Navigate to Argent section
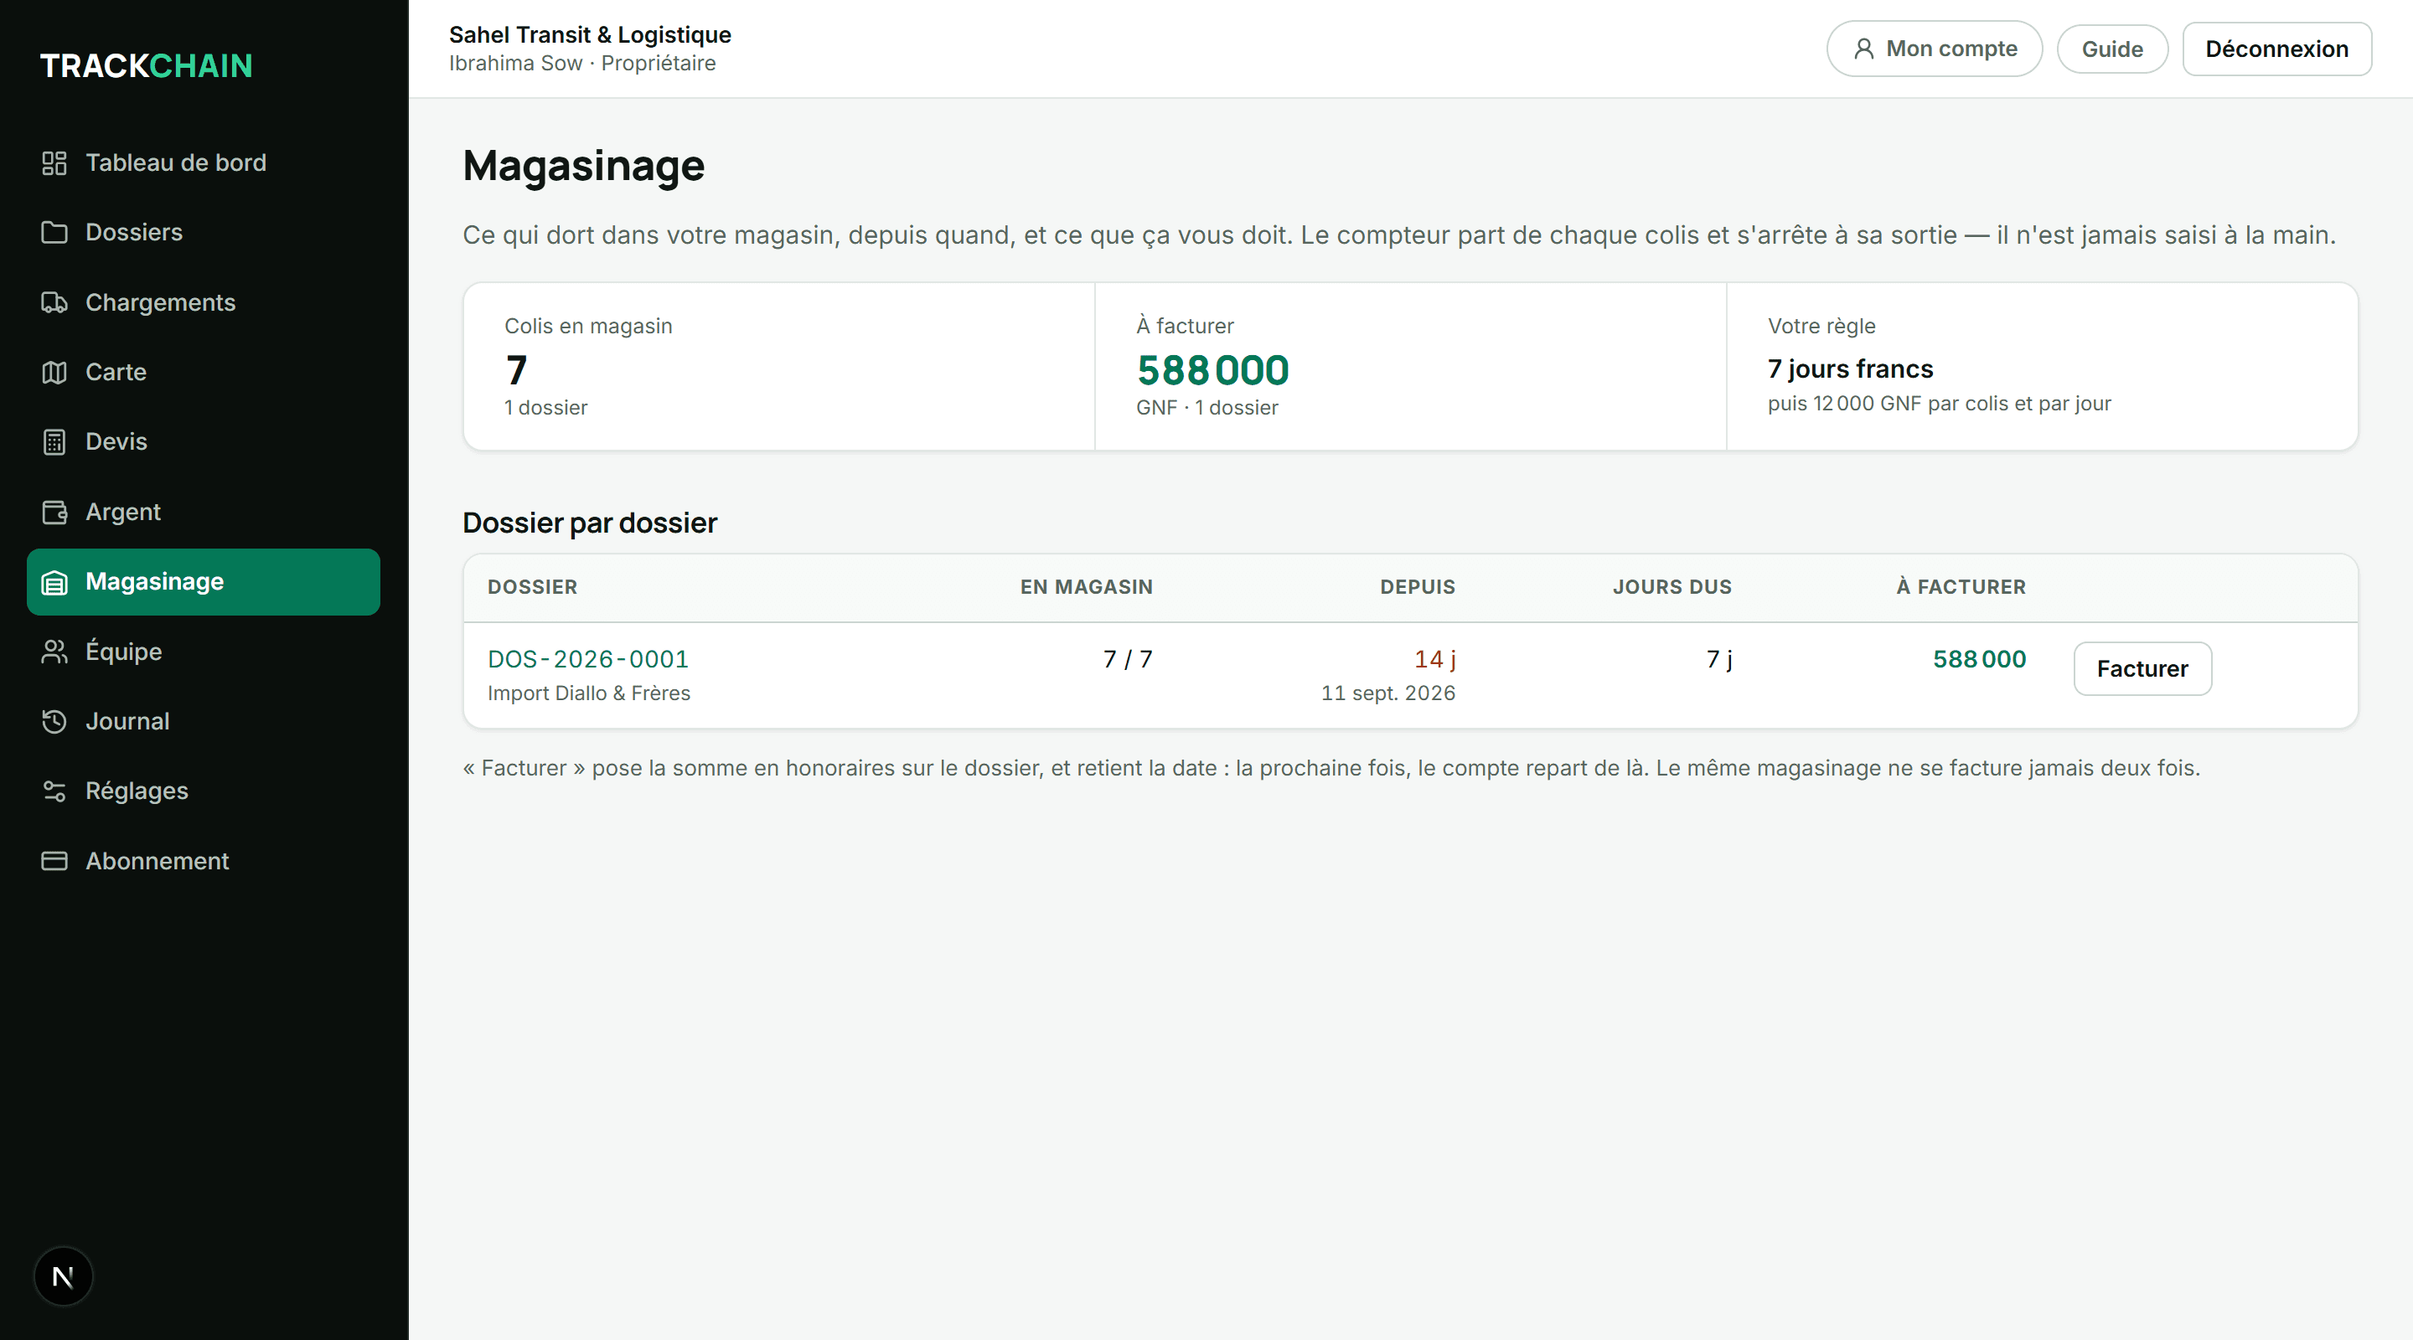The image size is (2413, 1340). click(x=204, y=513)
